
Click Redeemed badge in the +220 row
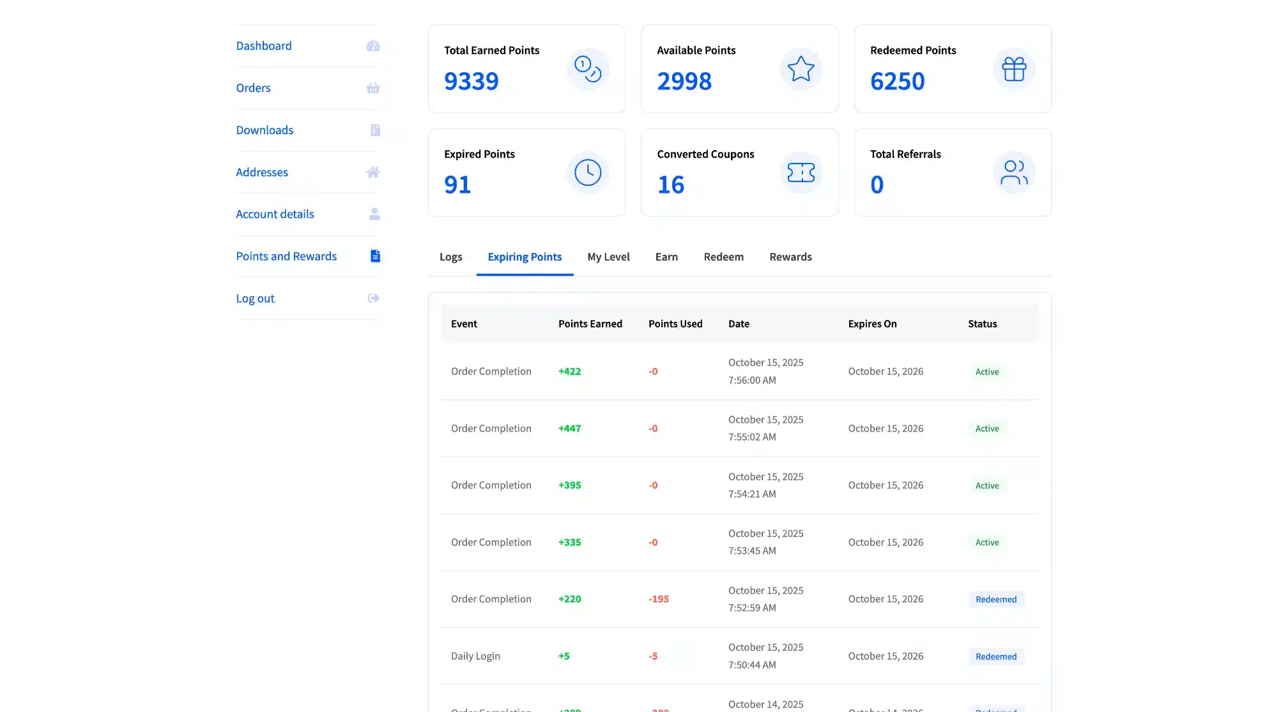[996, 599]
